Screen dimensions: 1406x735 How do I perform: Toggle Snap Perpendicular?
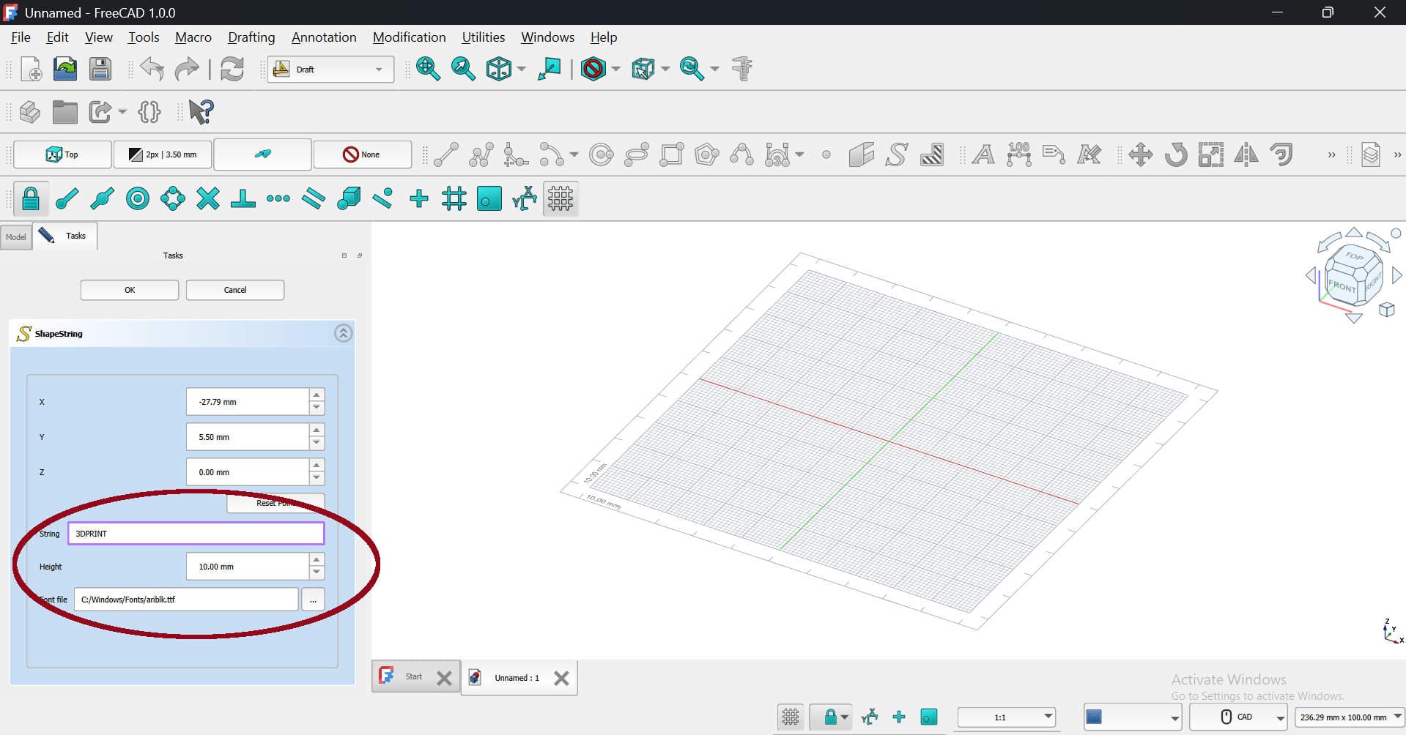243,198
